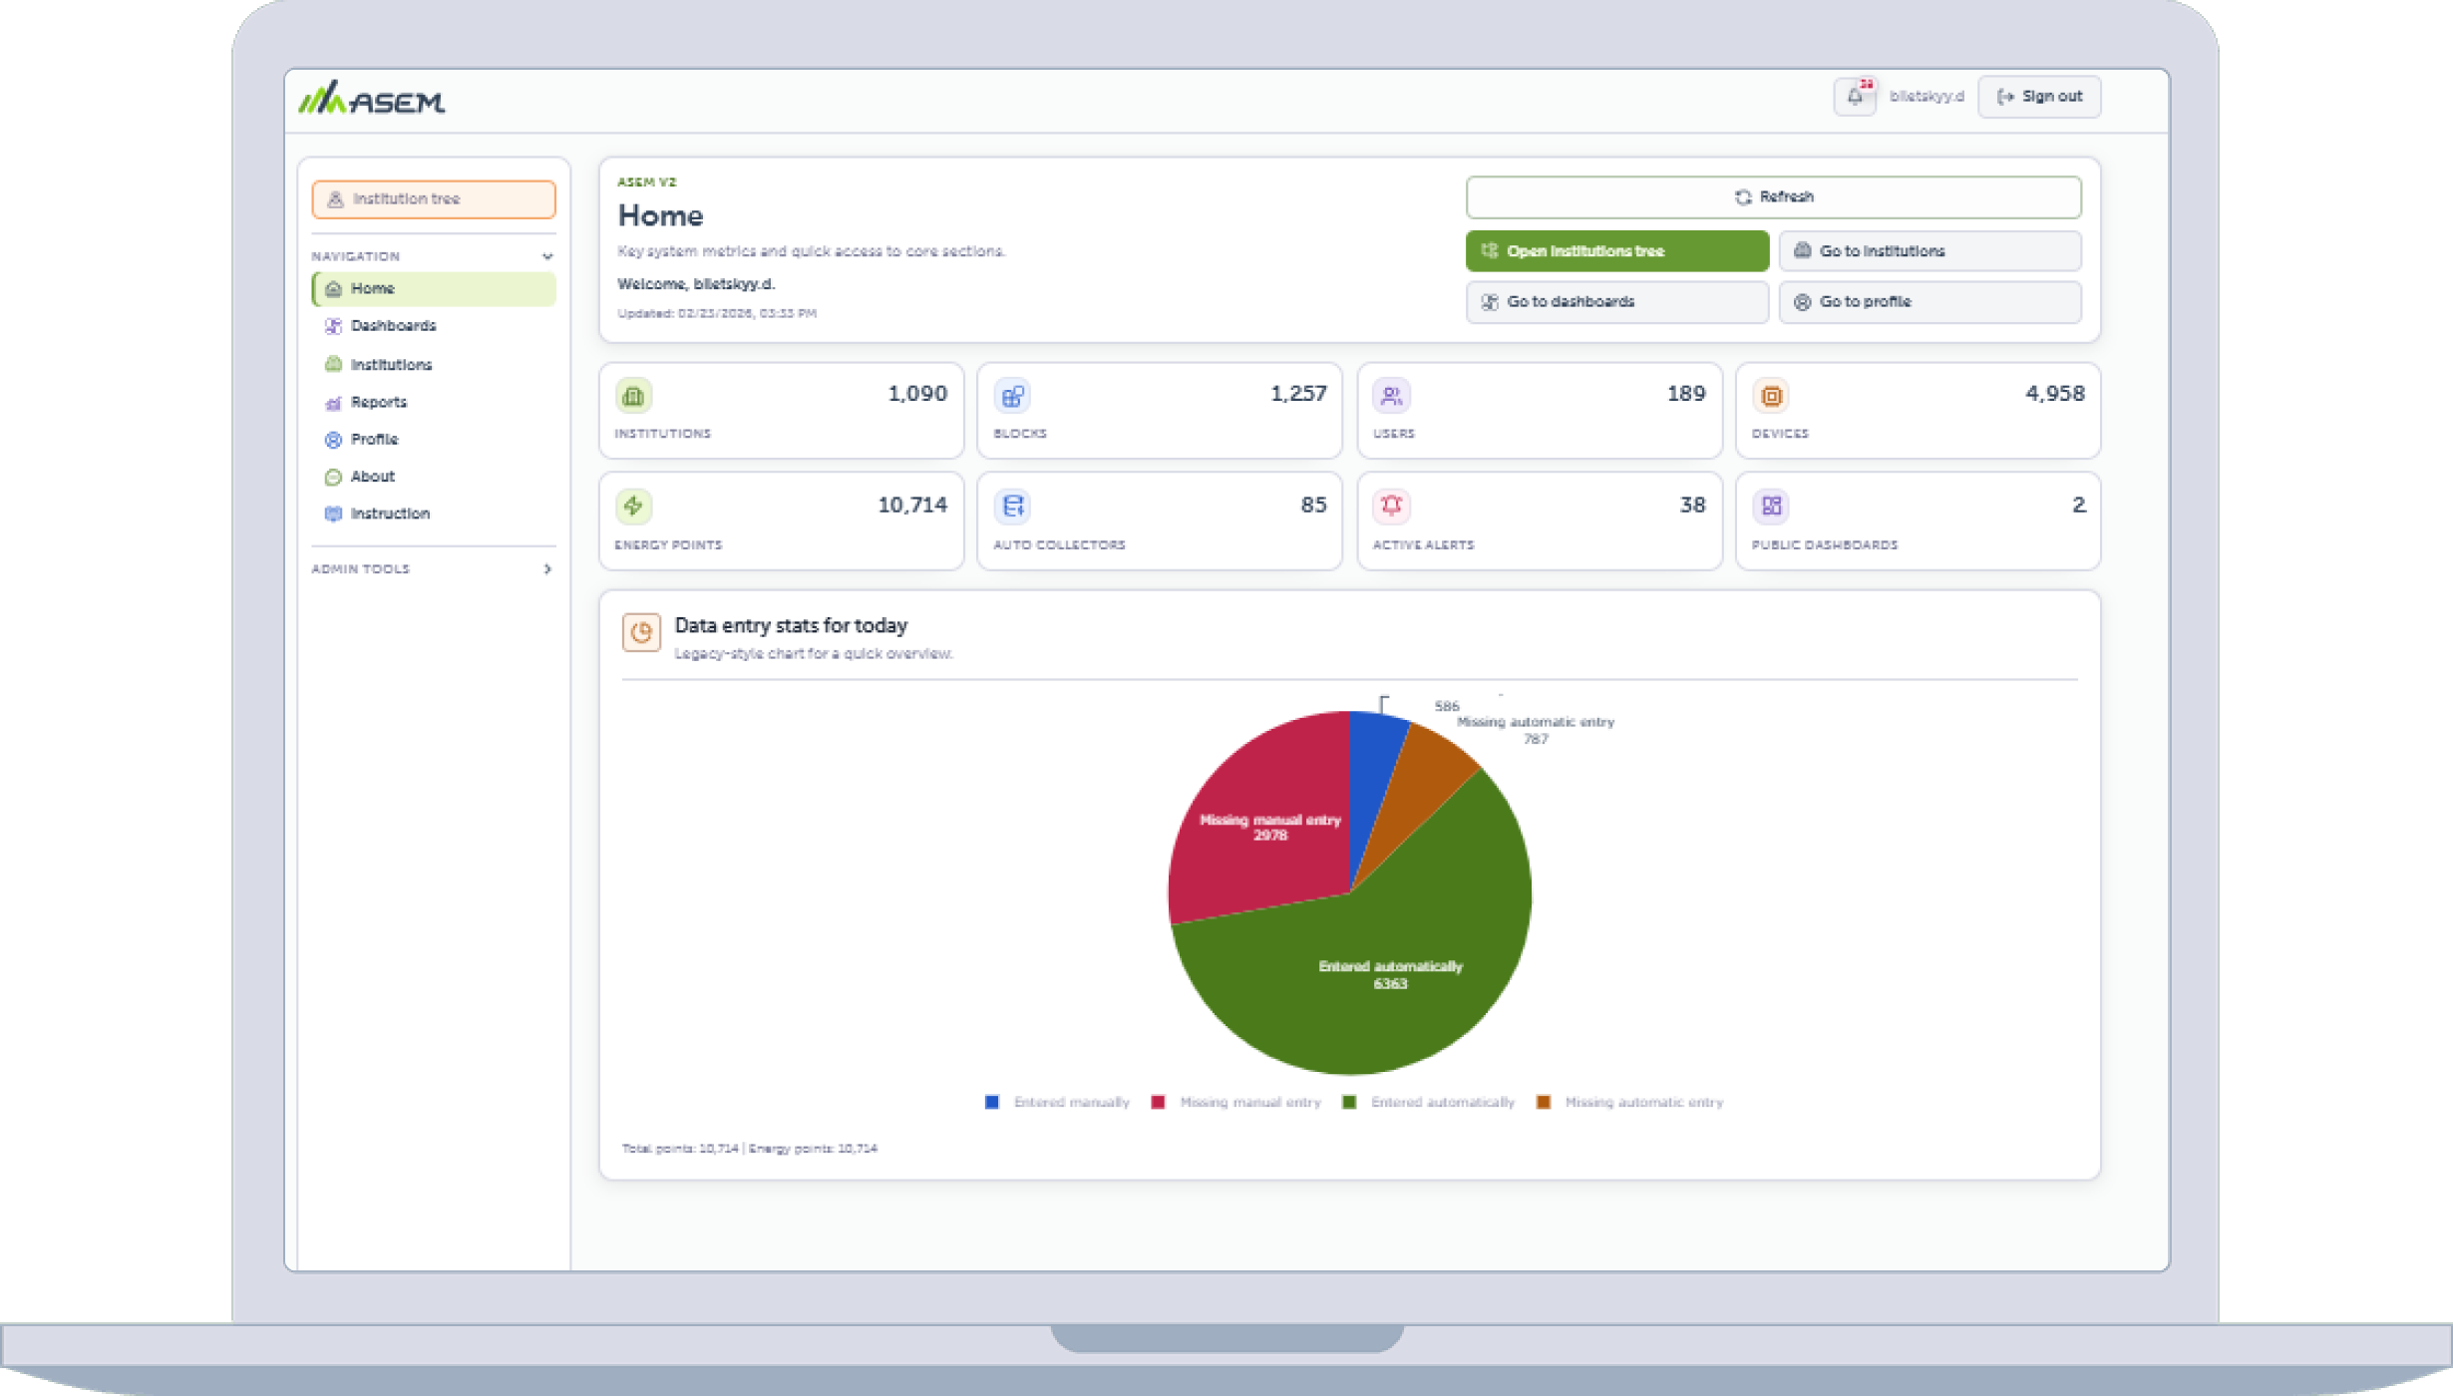The height and width of the screenshot is (1396, 2453).
Task: Click the Devices stat card icon
Action: [1771, 396]
